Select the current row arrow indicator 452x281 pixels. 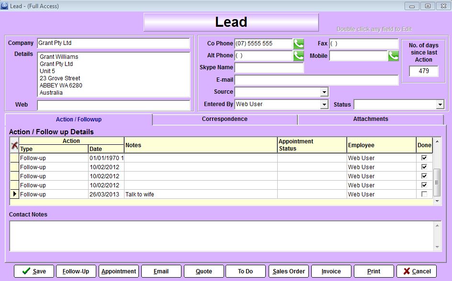tap(14, 195)
